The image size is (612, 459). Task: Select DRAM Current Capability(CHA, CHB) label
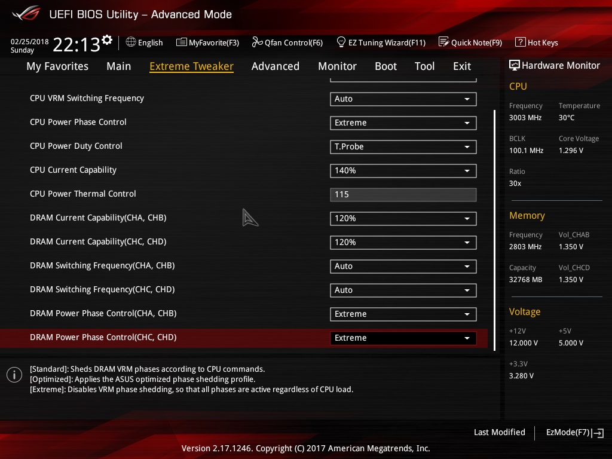pos(98,218)
